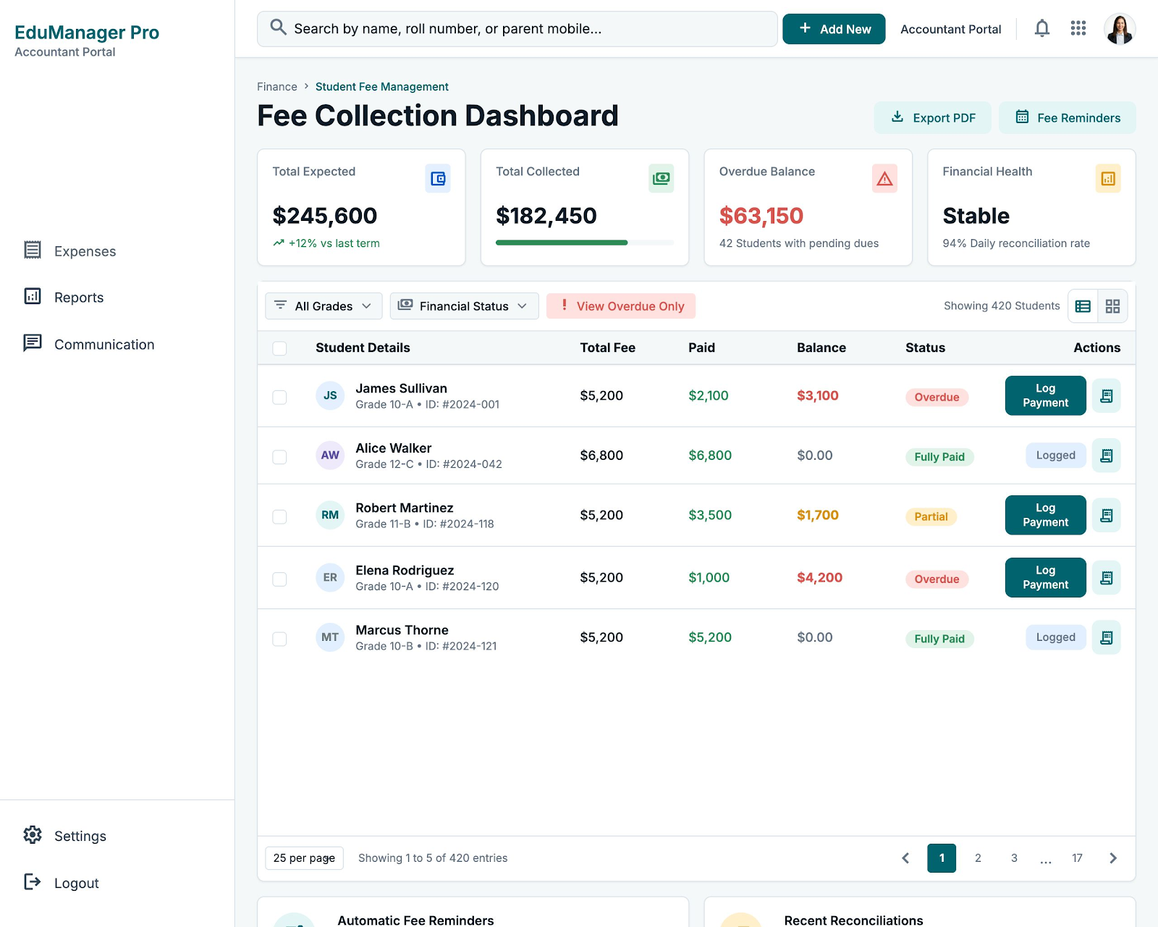Open the notifications bell
Image resolution: width=1158 pixels, height=927 pixels.
[x=1041, y=29]
